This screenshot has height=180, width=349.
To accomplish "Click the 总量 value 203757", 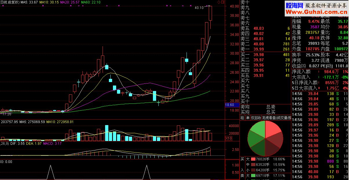I will (x=313, y=32).
